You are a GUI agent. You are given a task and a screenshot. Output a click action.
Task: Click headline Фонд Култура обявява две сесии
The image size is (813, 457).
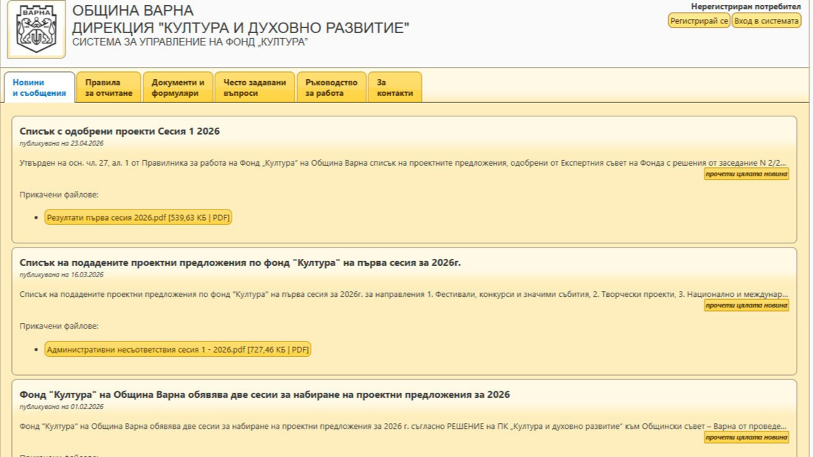point(265,395)
